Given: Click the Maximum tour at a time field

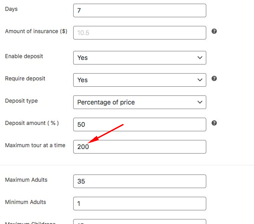Looking at the screenshot, I should 139,147.
